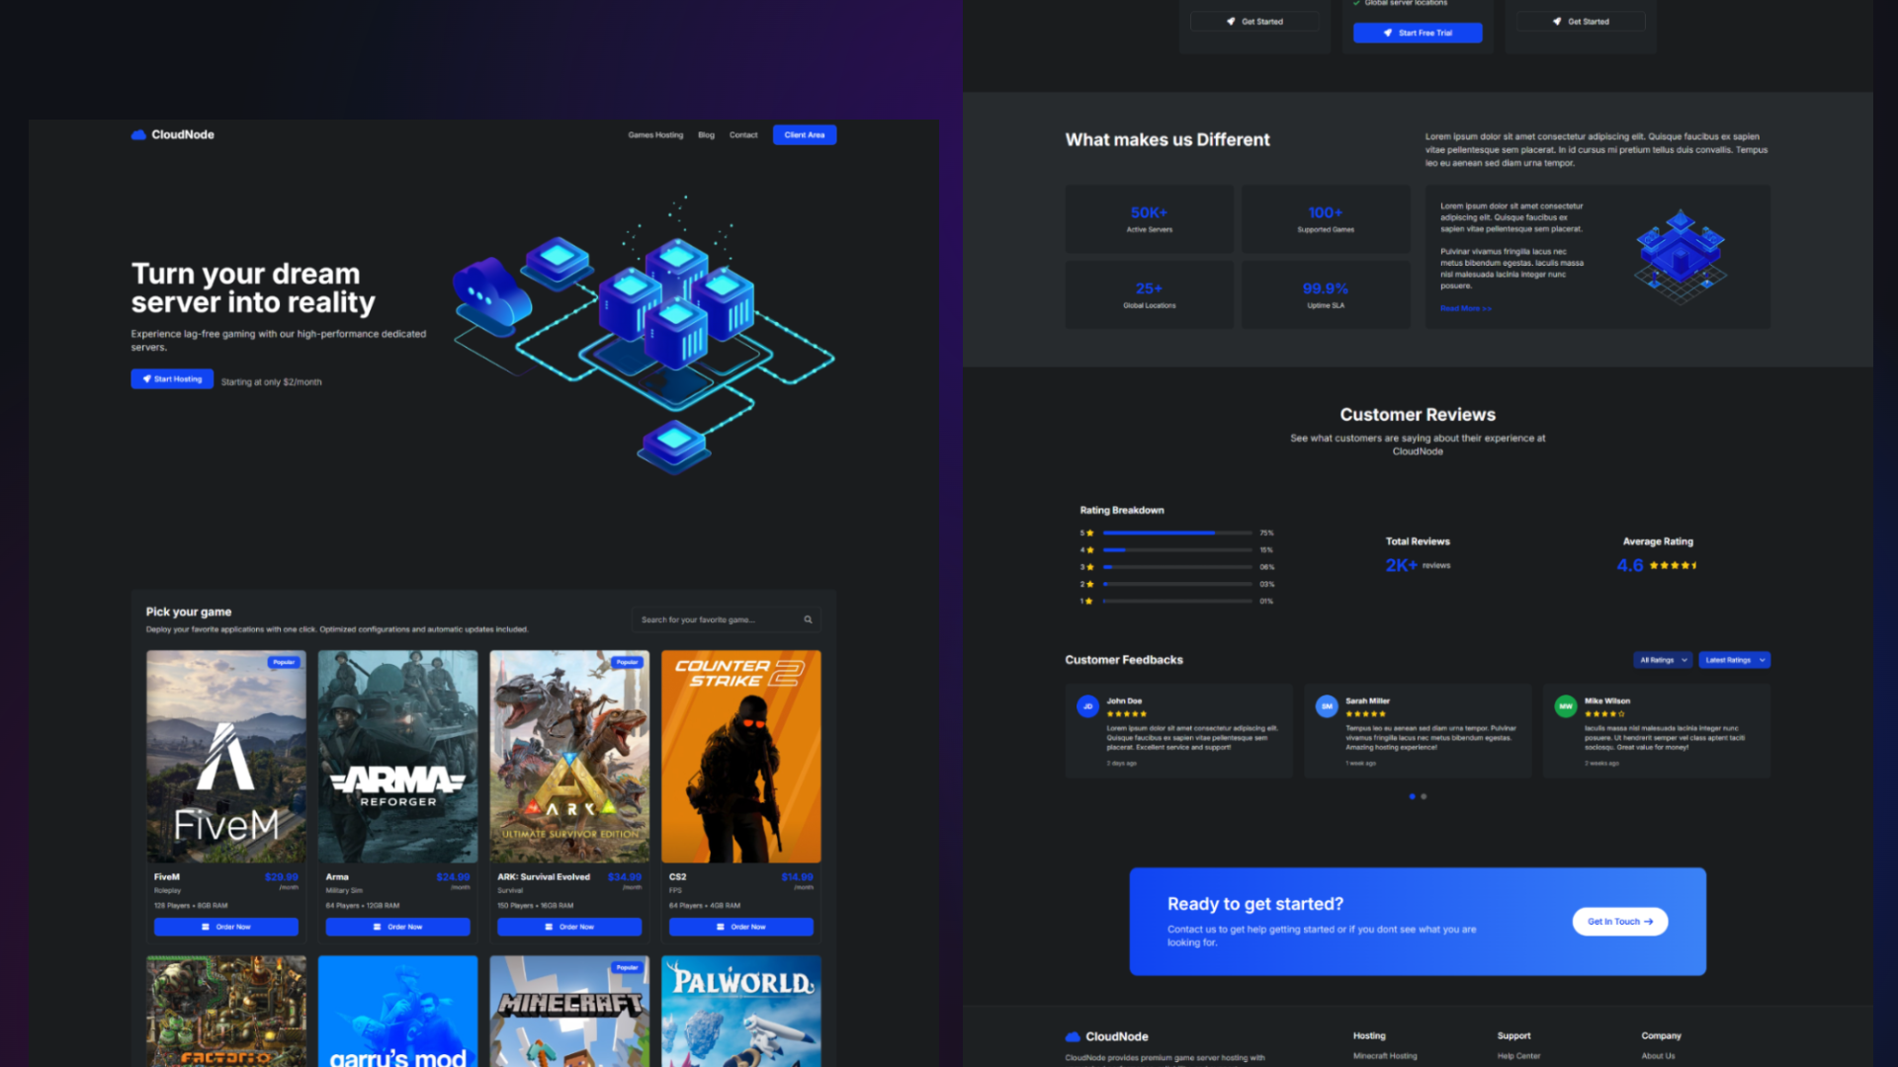Click the About Us footer link
This screenshot has height=1067, width=1898.
1658,1056
